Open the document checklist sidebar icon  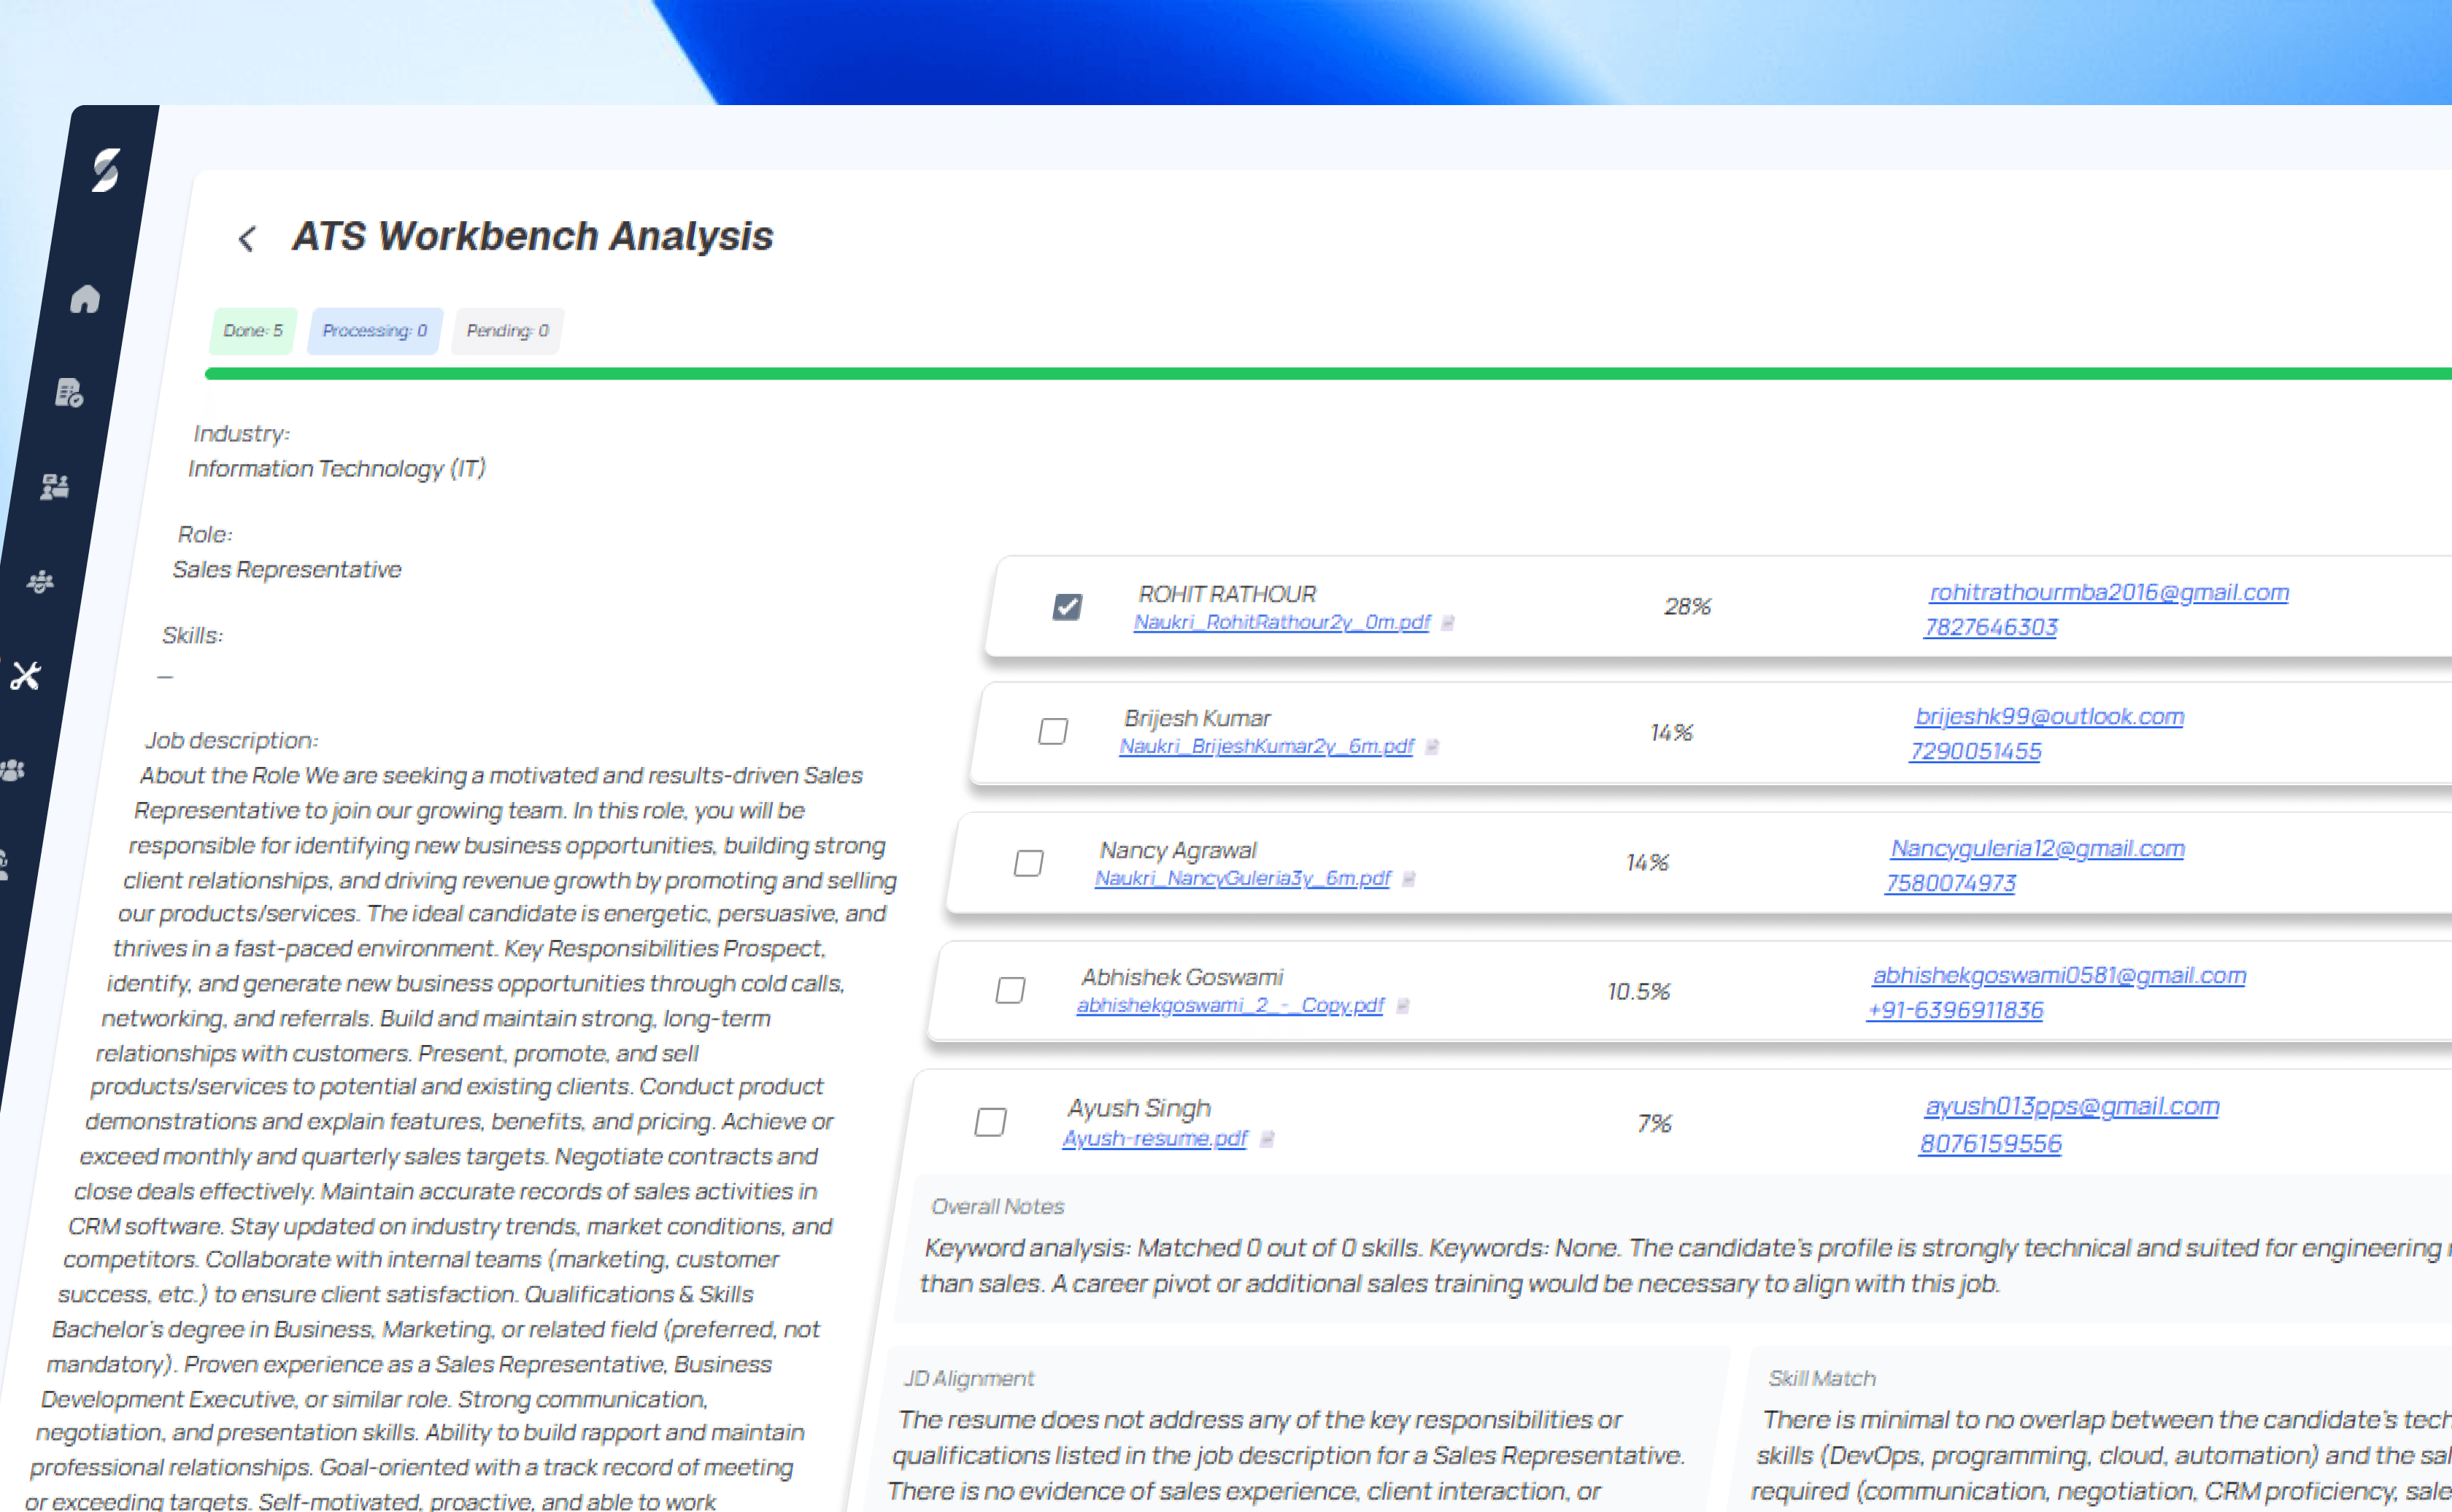pyautogui.click(x=69, y=393)
